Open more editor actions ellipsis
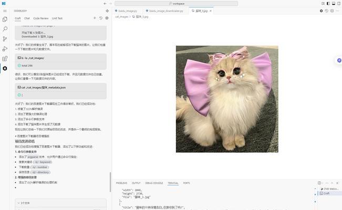The height and width of the screenshot is (210, 342). (338, 10)
